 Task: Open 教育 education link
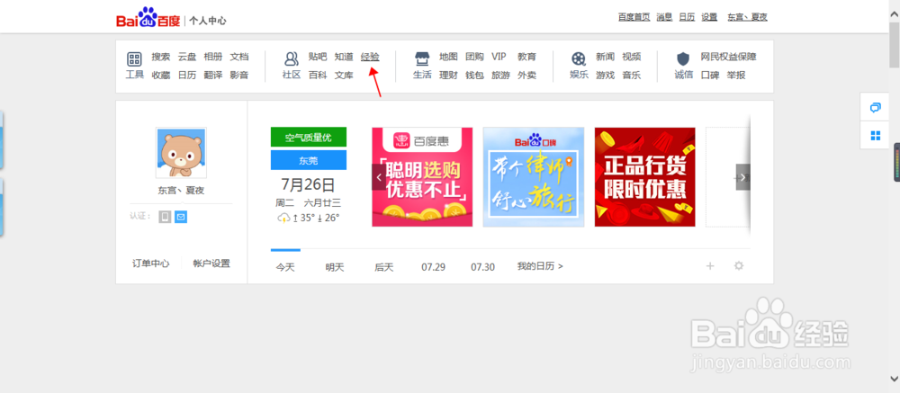tap(526, 57)
